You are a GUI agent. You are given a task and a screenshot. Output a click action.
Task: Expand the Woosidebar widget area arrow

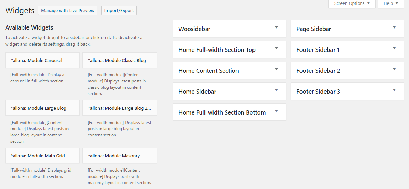click(276, 27)
